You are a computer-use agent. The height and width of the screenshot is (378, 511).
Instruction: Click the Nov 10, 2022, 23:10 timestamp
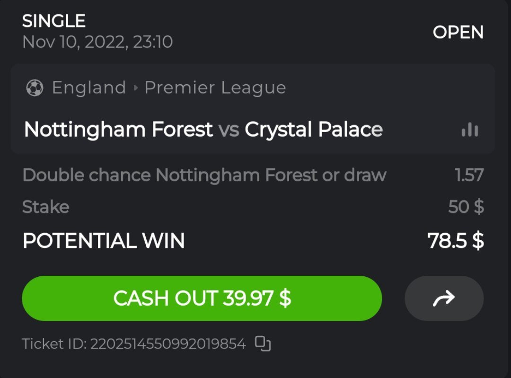97,42
